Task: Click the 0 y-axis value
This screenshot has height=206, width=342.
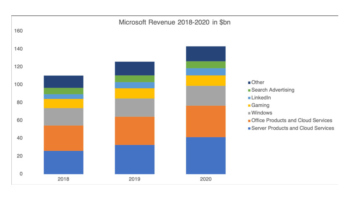Action: point(21,174)
